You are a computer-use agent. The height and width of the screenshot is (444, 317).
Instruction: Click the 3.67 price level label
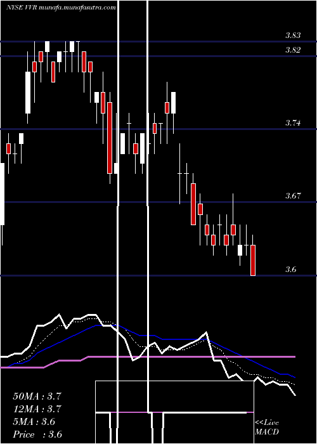point(293,195)
